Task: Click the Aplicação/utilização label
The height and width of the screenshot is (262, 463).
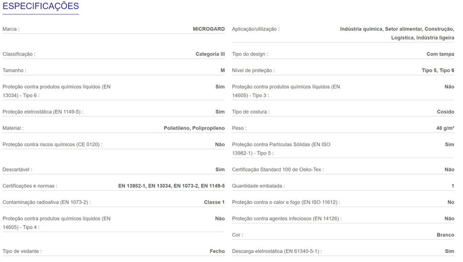Action: pos(256,28)
